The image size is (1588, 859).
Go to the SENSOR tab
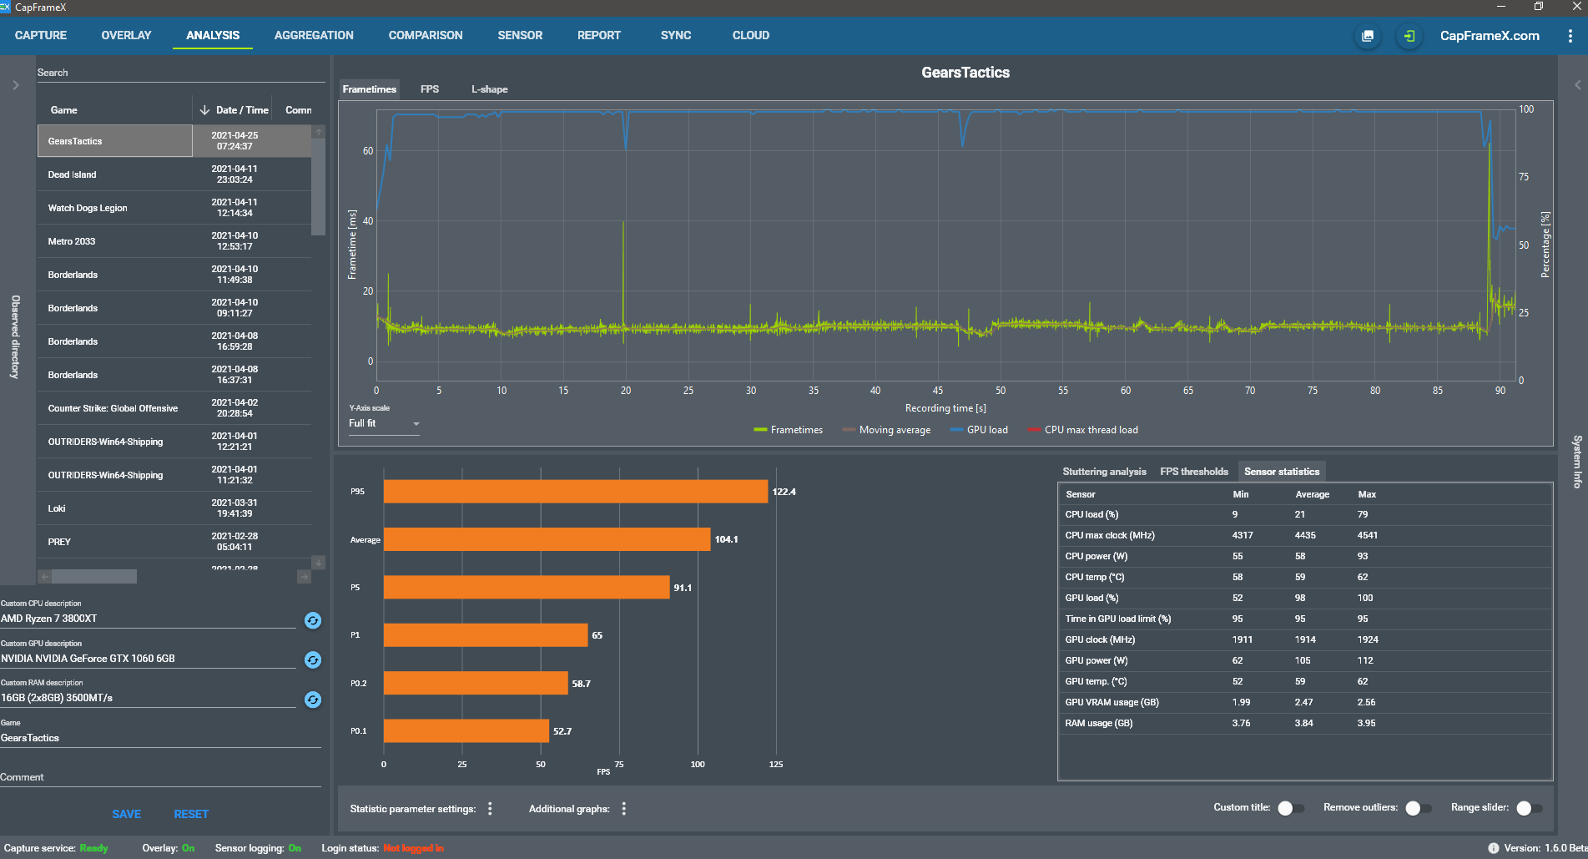[x=520, y=35]
